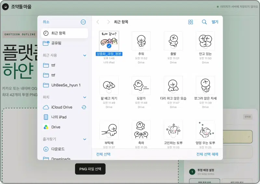
Task: Click the 투명 배경 설정 step heading
Action: [x=206, y=170]
